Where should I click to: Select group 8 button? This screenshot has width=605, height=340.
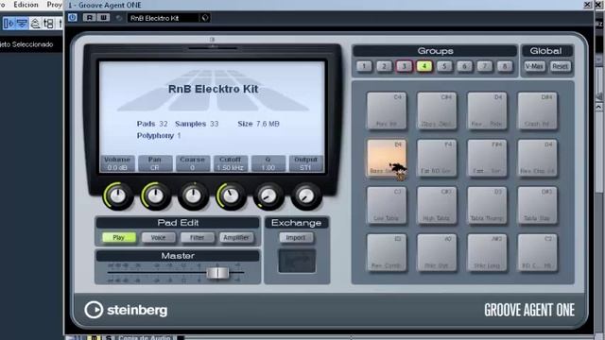click(x=504, y=66)
